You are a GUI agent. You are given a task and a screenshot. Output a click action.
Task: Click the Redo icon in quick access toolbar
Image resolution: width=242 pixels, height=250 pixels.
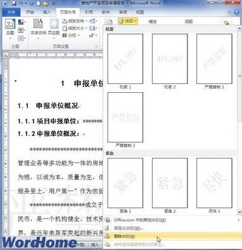click(x=32, y=3)
